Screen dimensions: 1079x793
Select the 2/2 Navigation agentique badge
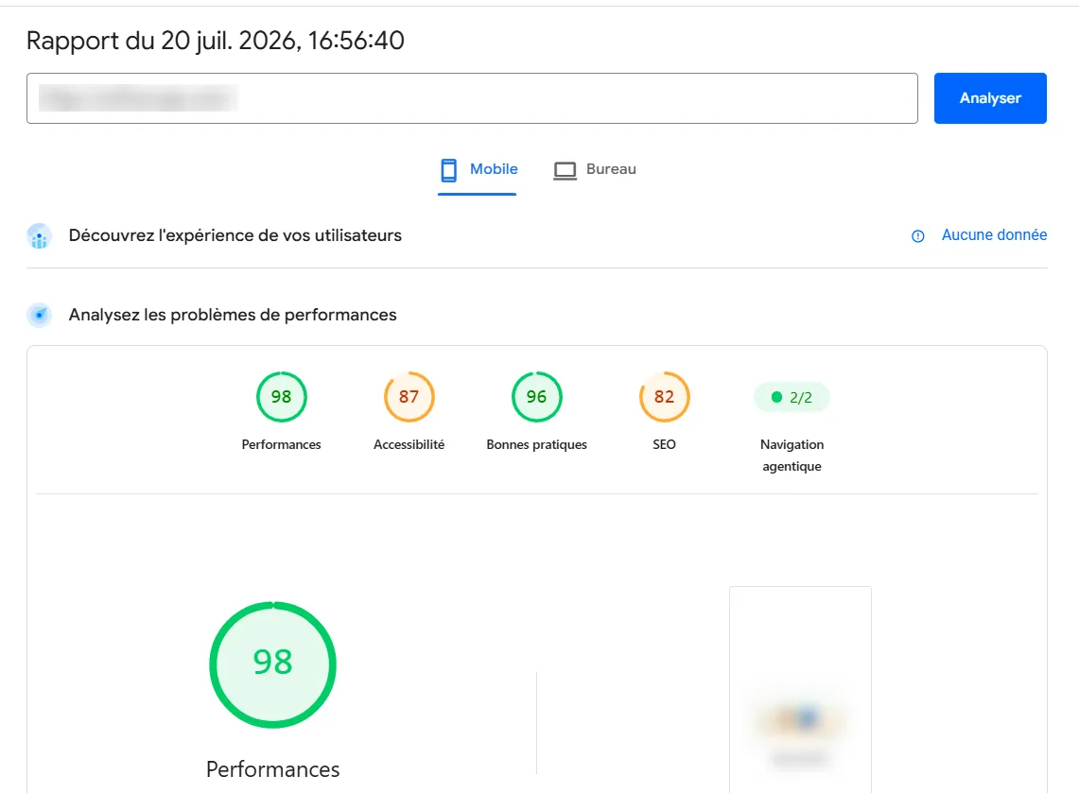(792, 397)
